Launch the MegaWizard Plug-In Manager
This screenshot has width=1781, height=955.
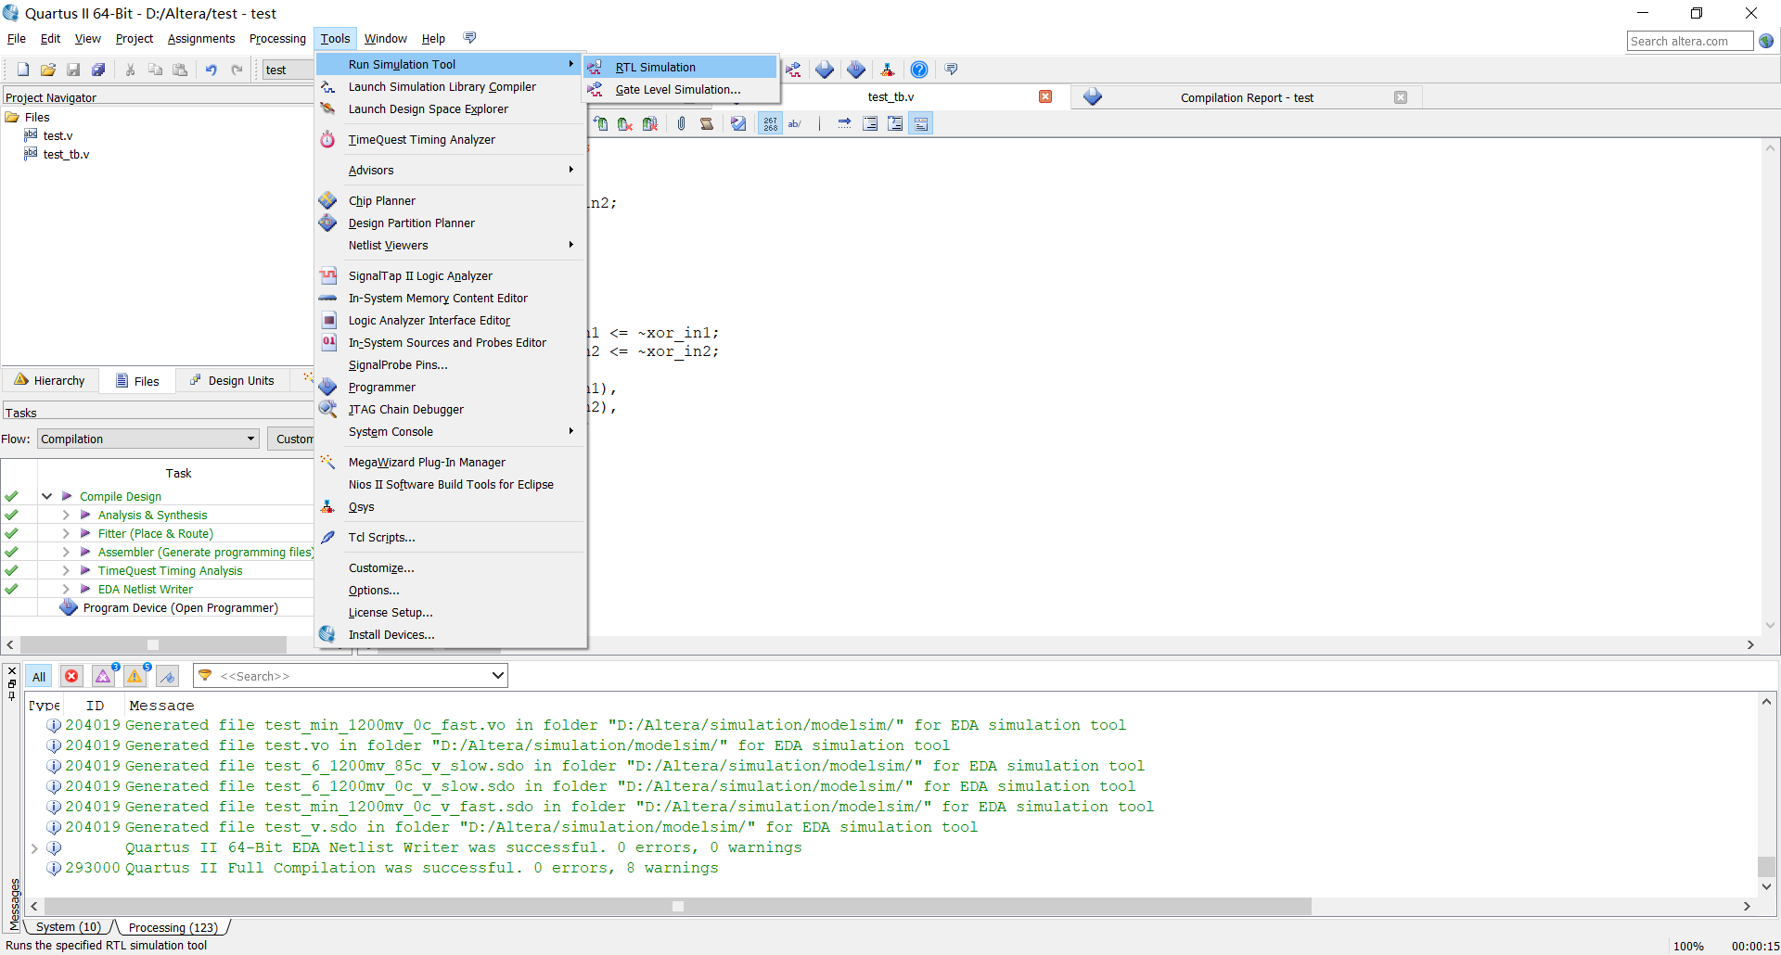(x=427, y=462)
